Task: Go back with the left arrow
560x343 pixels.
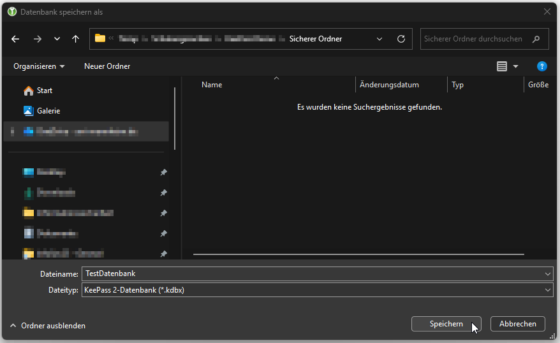Action: pyautogui.click(x=15, y=39)
